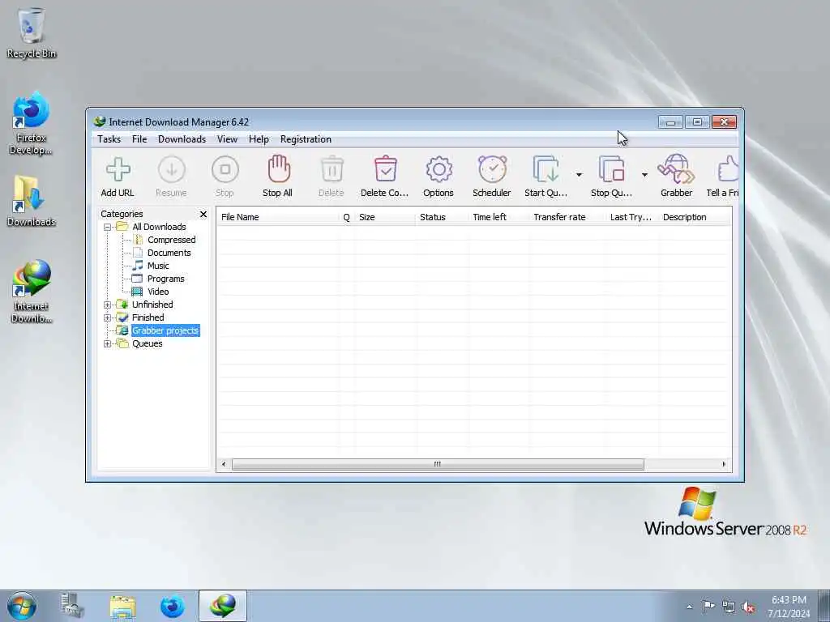Expand the Unfinished tree node

pos(108,305)
